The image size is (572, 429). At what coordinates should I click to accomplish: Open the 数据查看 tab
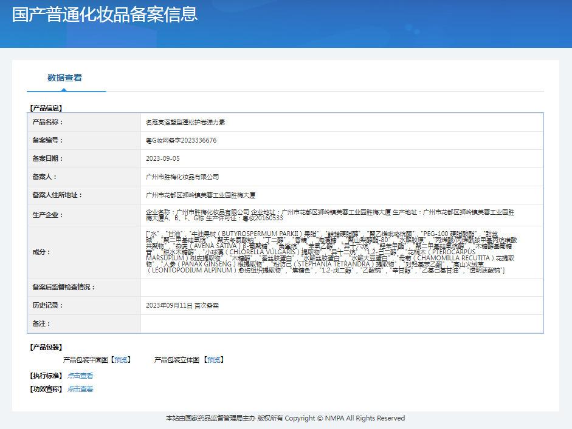(x=65, y=78)
